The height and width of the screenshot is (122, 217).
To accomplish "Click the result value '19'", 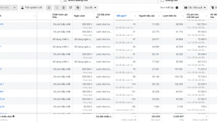I will 134,24.
